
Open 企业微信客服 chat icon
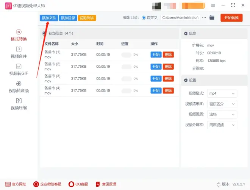click(x=36, y=184)
